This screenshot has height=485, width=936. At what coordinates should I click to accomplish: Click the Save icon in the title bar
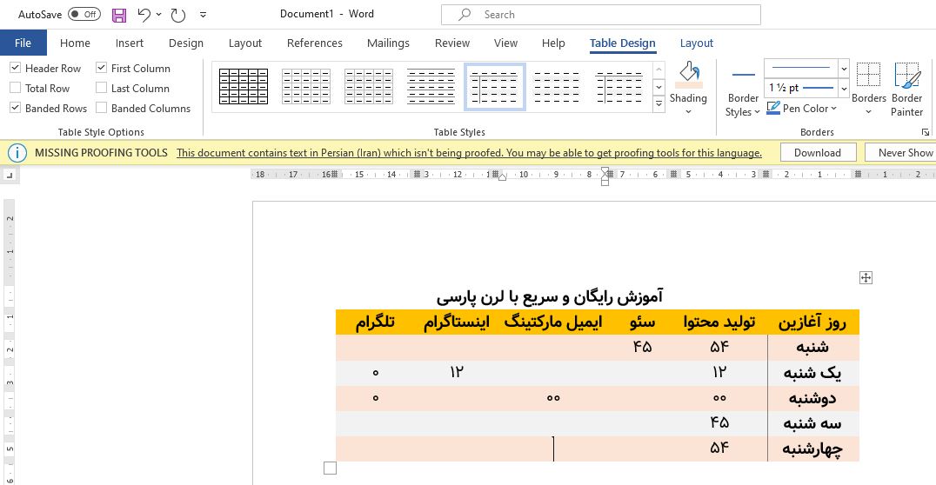pyautogui.click(x=119, y=15)
